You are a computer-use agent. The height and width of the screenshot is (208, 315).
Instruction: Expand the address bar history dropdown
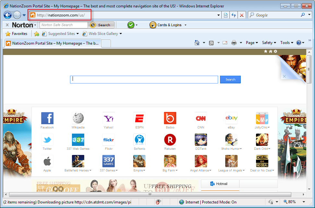[218, 15]
